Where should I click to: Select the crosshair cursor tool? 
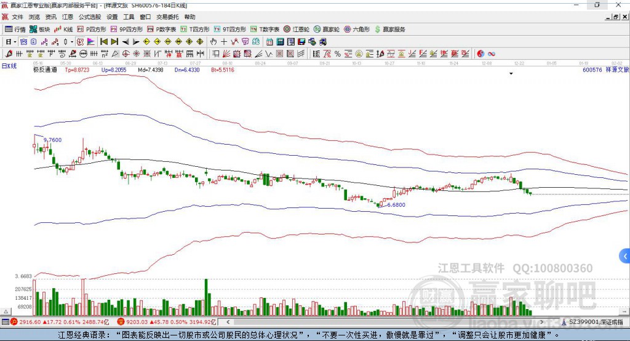pyautogui.click(x=224, y=42)
